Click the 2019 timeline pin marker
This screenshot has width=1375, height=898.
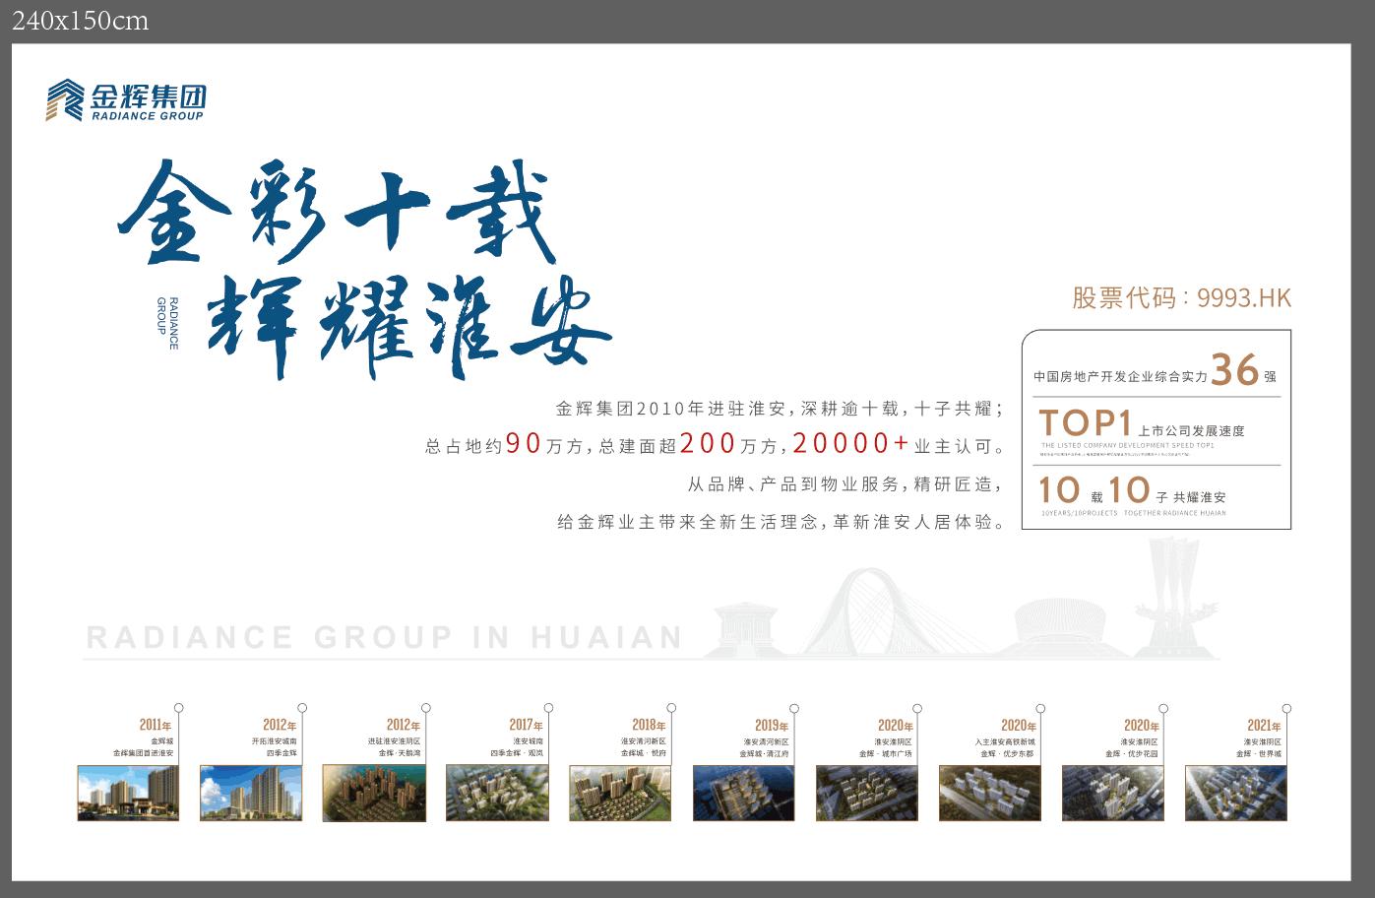(793, 706)
